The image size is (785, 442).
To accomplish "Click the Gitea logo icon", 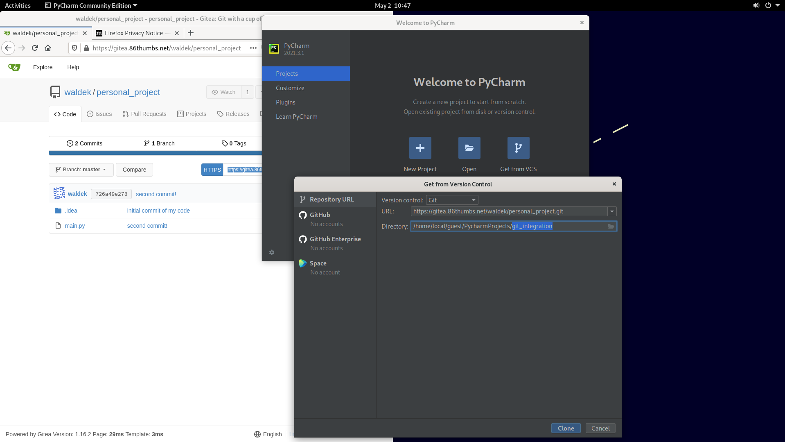I will click(14, 67).
